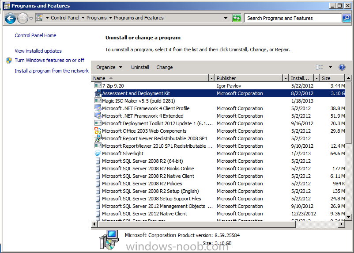The height and width of the screenshot is (253, 354).
Task: Click the 1/18/2013 install date cell
Action: point(302,101)
